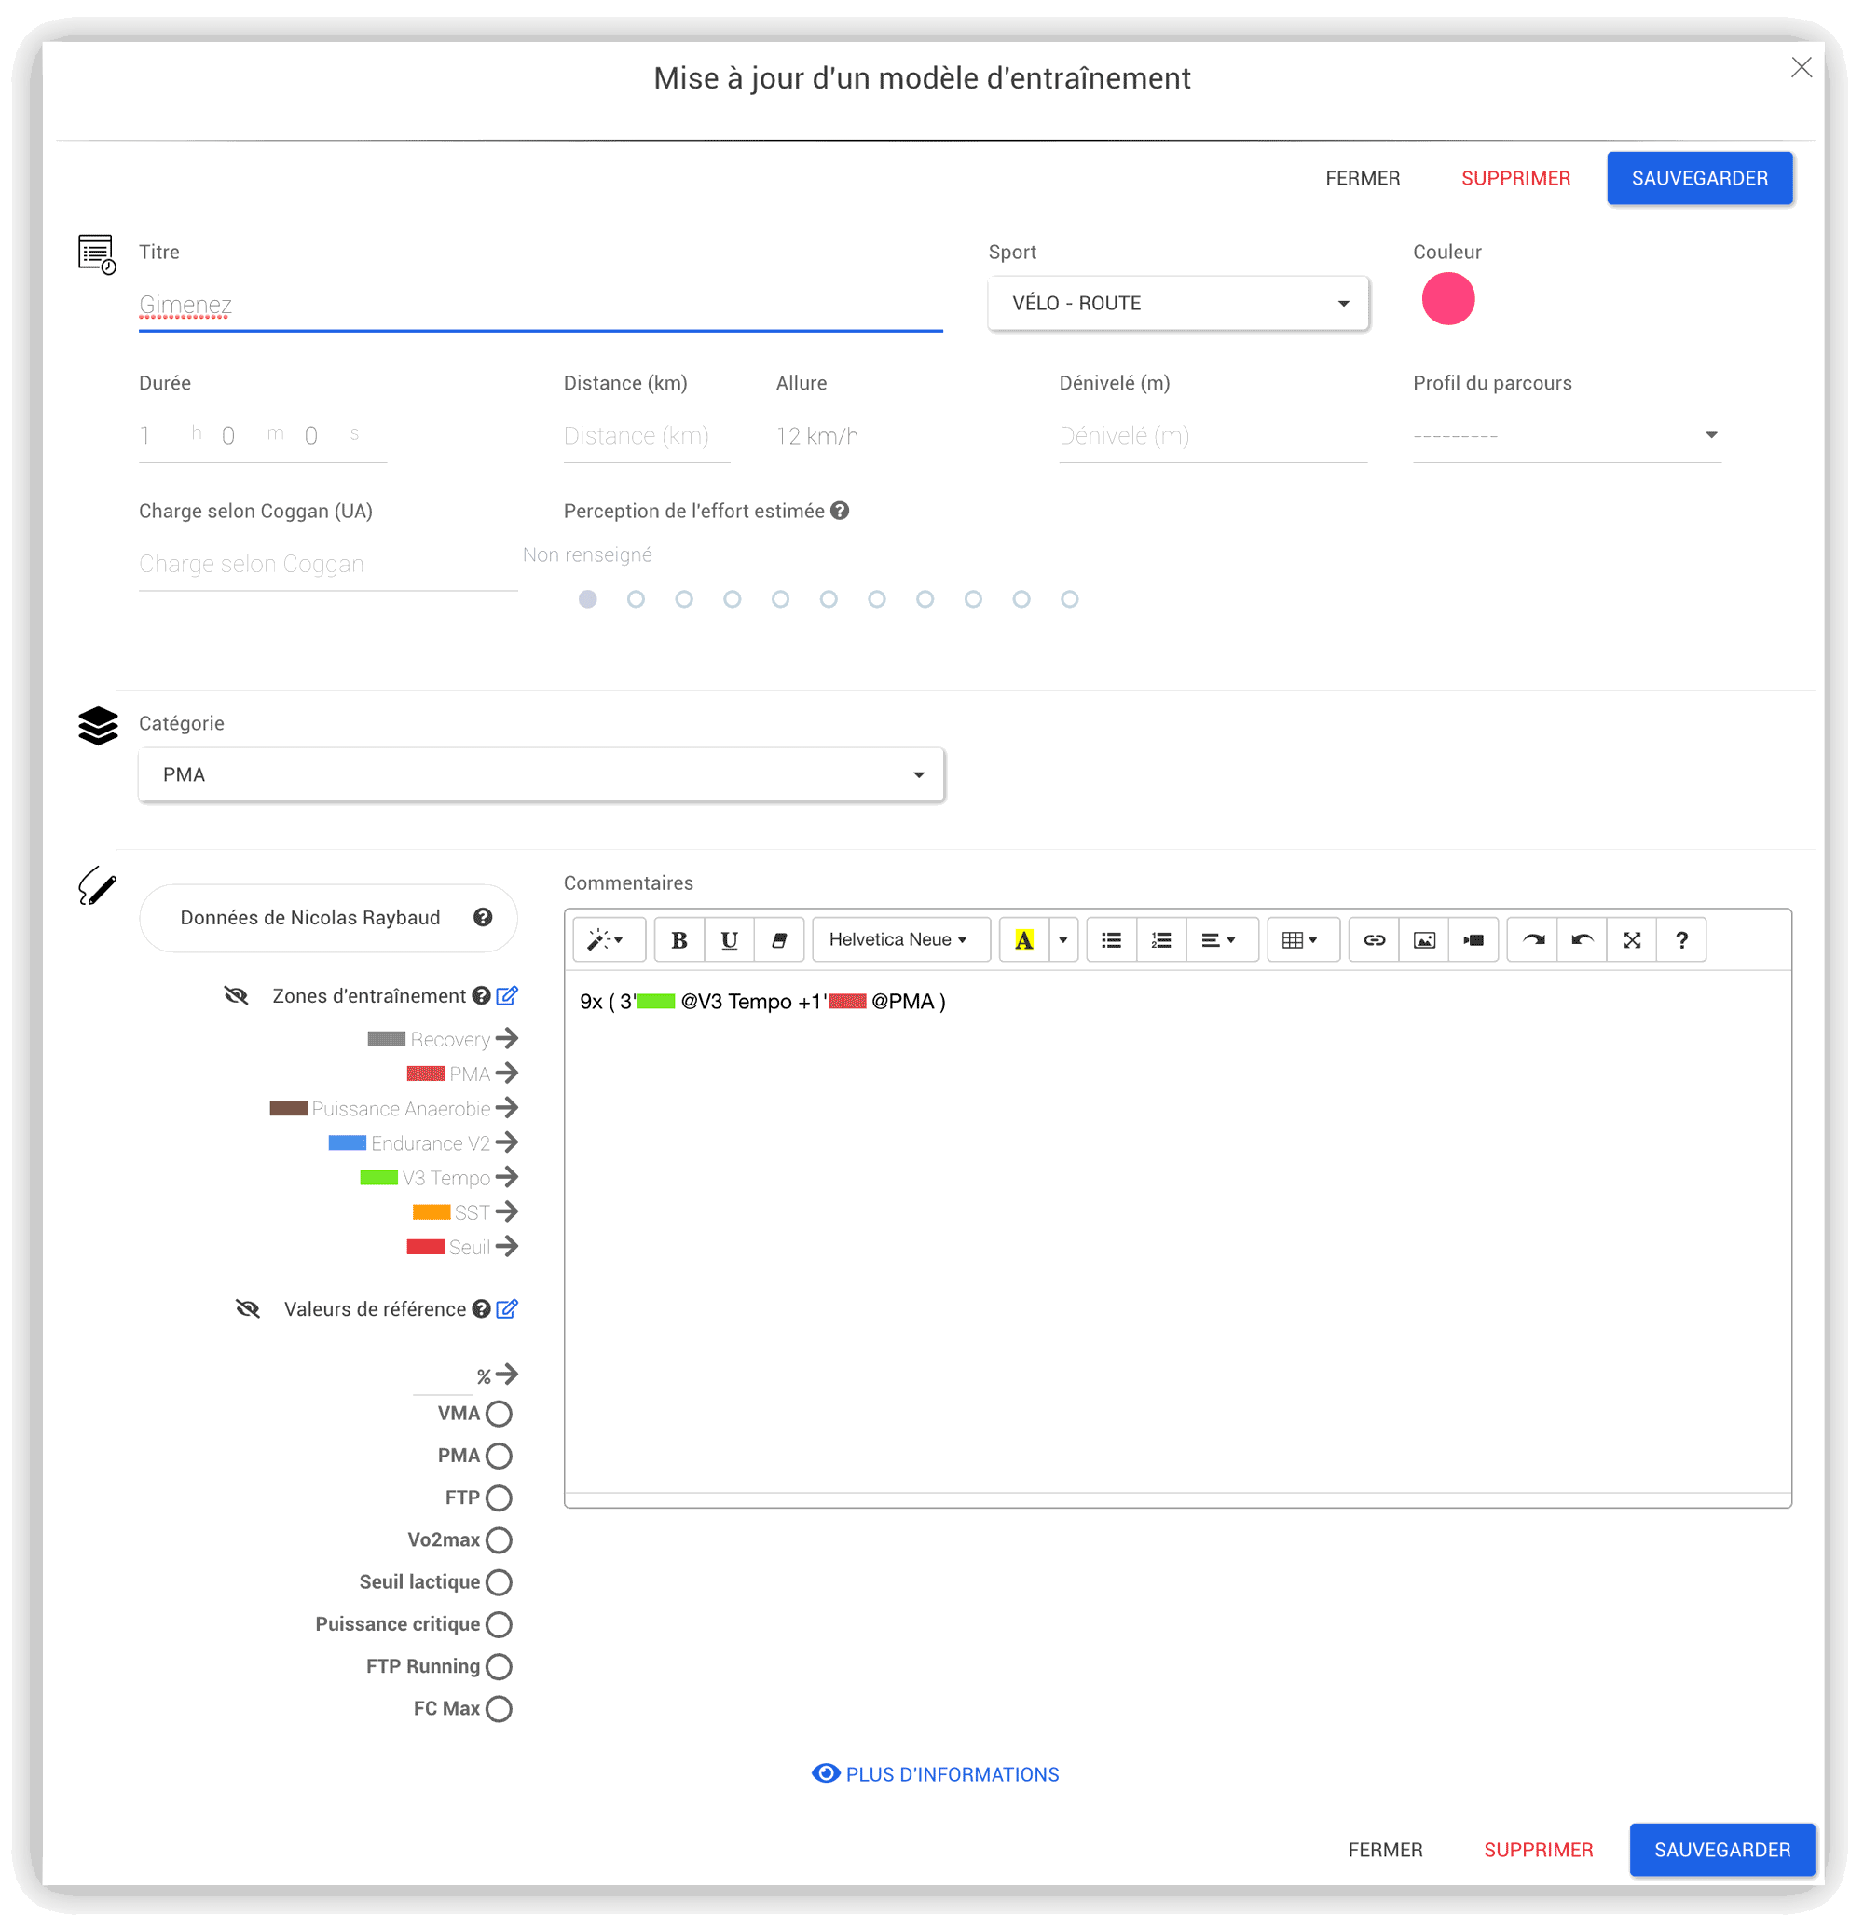
Task: Open the Helvetica Neue font dropdown
Action: pos(898,940)
